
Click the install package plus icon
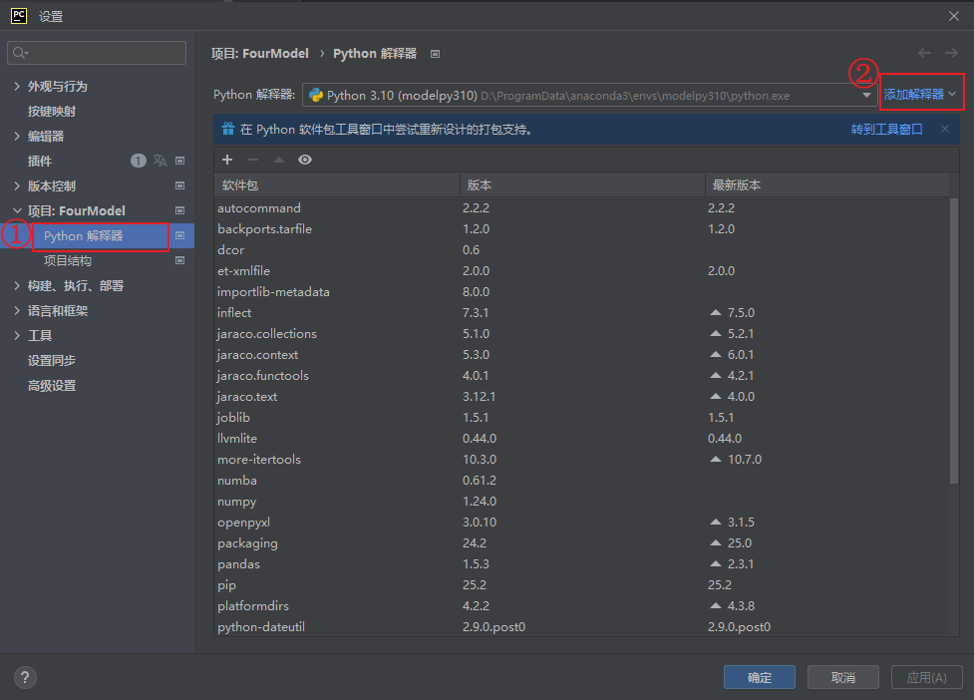[x=227, y=160]
